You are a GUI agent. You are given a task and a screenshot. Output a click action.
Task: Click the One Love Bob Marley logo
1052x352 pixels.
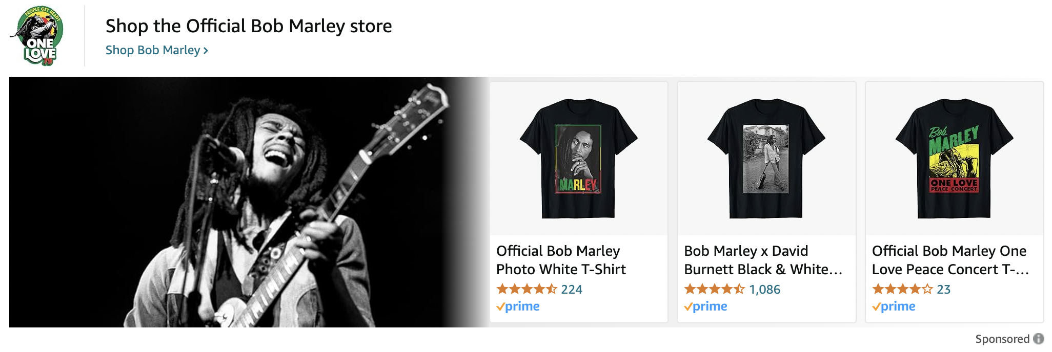(37, 36)
